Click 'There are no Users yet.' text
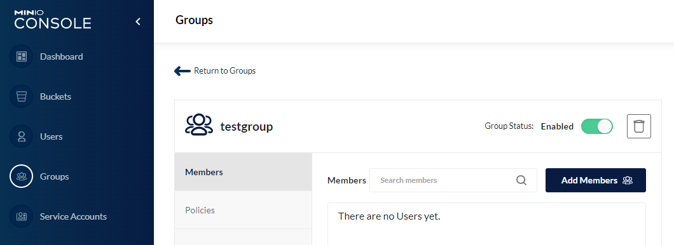 click(389, 216)
